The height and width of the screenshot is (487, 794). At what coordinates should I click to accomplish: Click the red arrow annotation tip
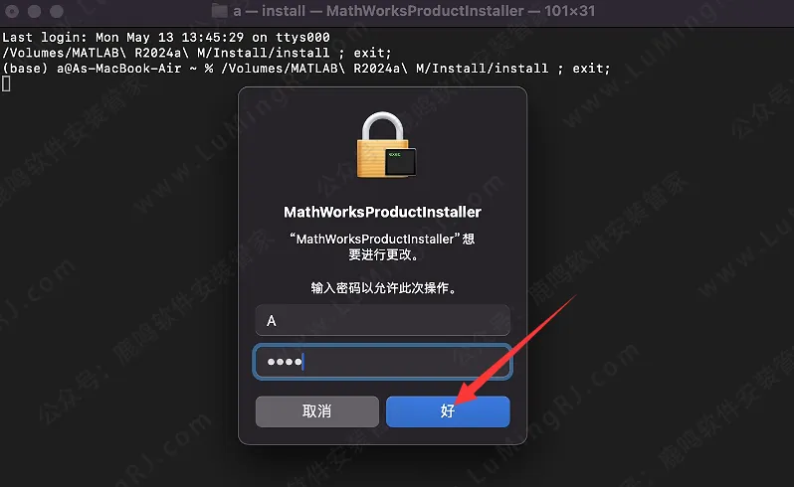(458, 401)
